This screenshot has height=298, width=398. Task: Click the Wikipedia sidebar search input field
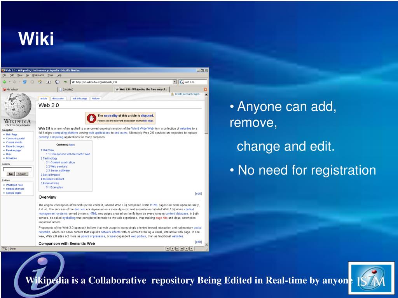[x=17, y=169]
